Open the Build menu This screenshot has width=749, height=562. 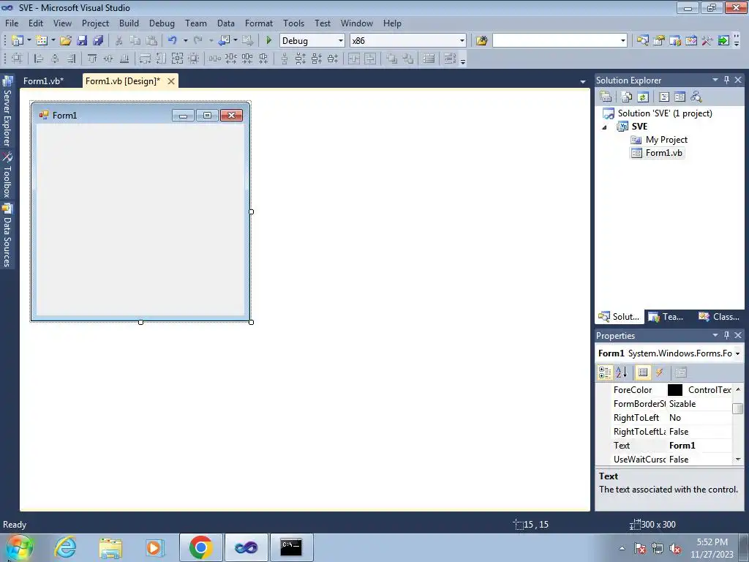point(129,23)
